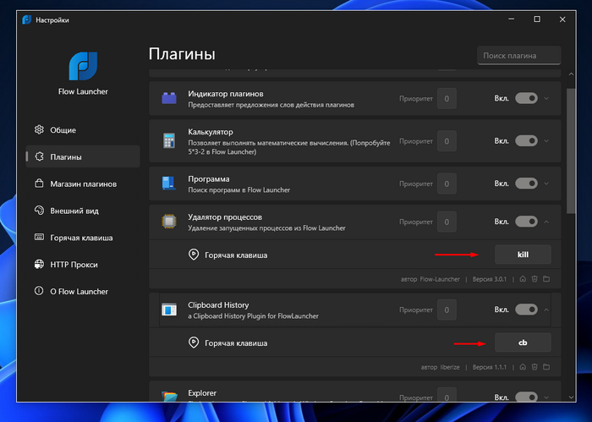
Task: Focus the Поиск плагина search field
Action: point(518,56)
